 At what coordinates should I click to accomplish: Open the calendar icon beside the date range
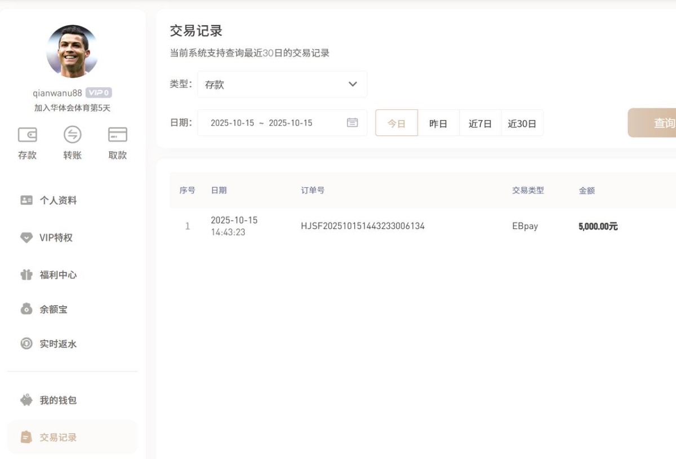pyautogui.click(x=352, y=122)
